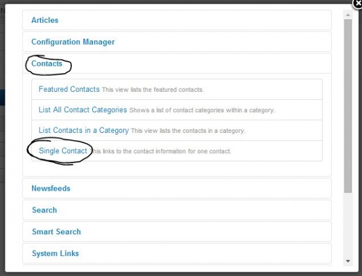Click the 'contact information for one contact' description
This screenshot has height=276, width=362.
[162, 151]
